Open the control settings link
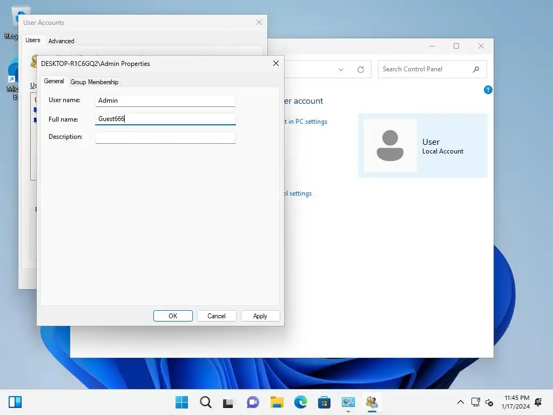The height and width of the screenshot is (415, 553). (x=298, y=193)
